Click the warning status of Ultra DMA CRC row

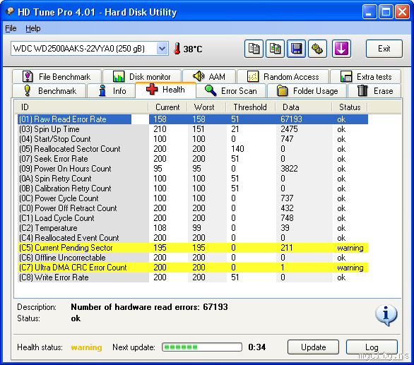(350, 268)
